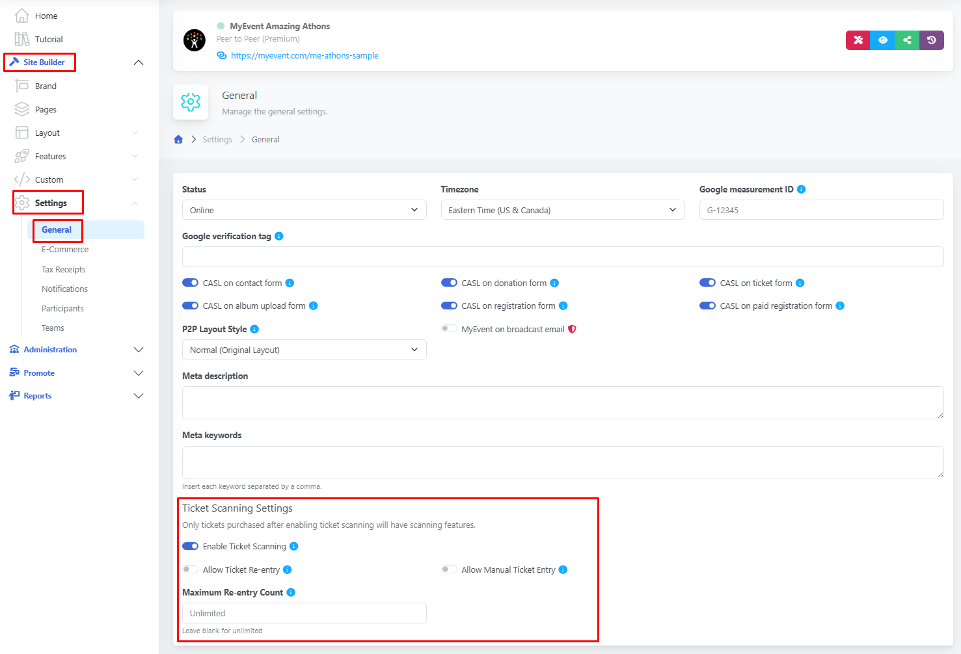Click the green share icon button
The height and width of the screenshot is (654, 961).
pos(907,40)
